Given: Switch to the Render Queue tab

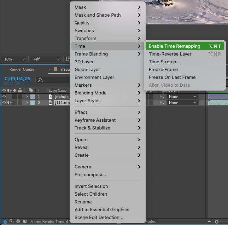Looking at the screenshot, I should coord(22,69).
